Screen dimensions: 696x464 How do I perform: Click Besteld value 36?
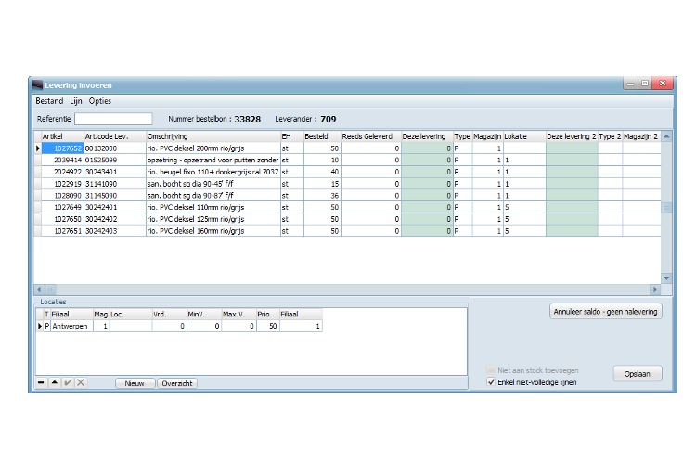(x=322, y=196)
